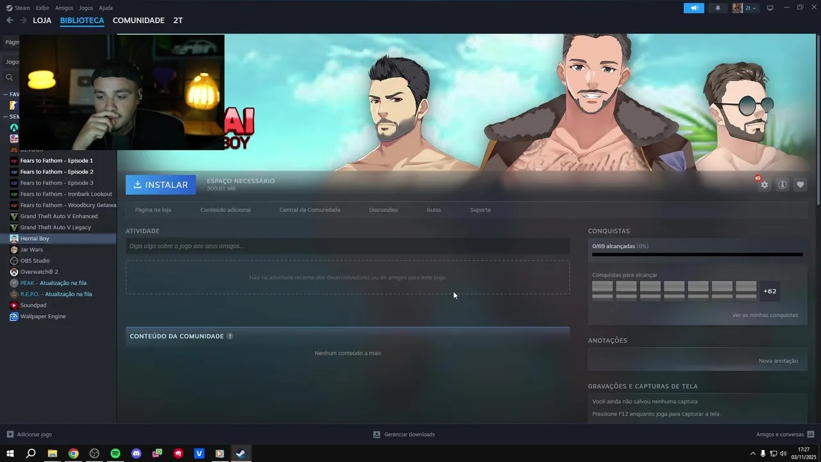Screen dimensions: 821x462
Task: Select Grand Theft Auto V Legacy
Action: tap(55, 227)
